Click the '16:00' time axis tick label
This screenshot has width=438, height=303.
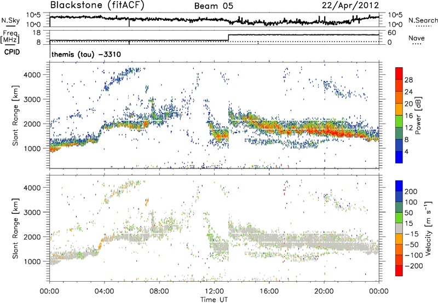pos(269,292)
